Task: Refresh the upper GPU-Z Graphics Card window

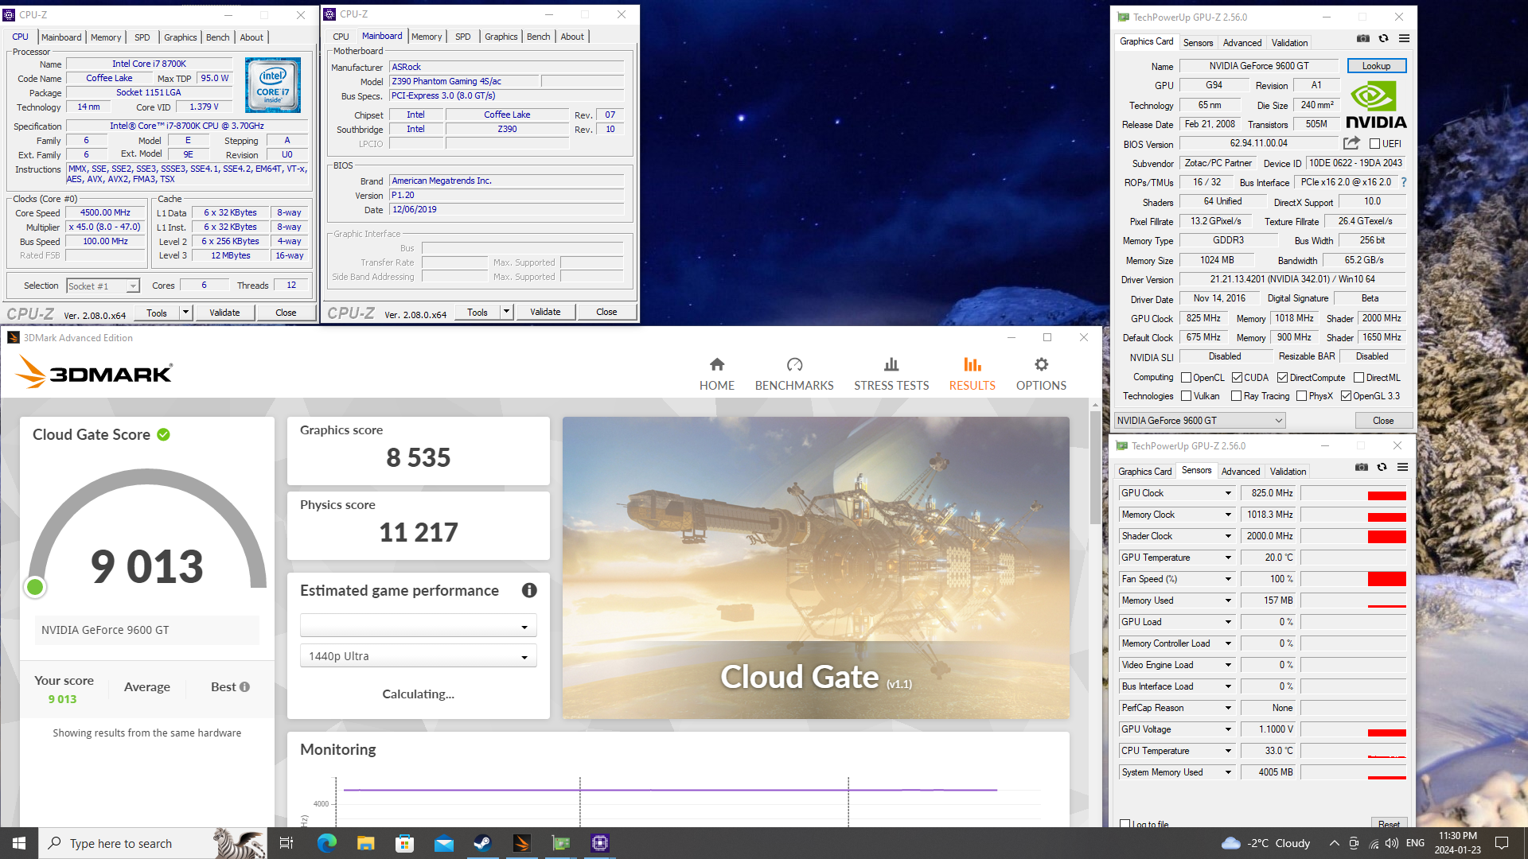Action: pos(1383,38)
